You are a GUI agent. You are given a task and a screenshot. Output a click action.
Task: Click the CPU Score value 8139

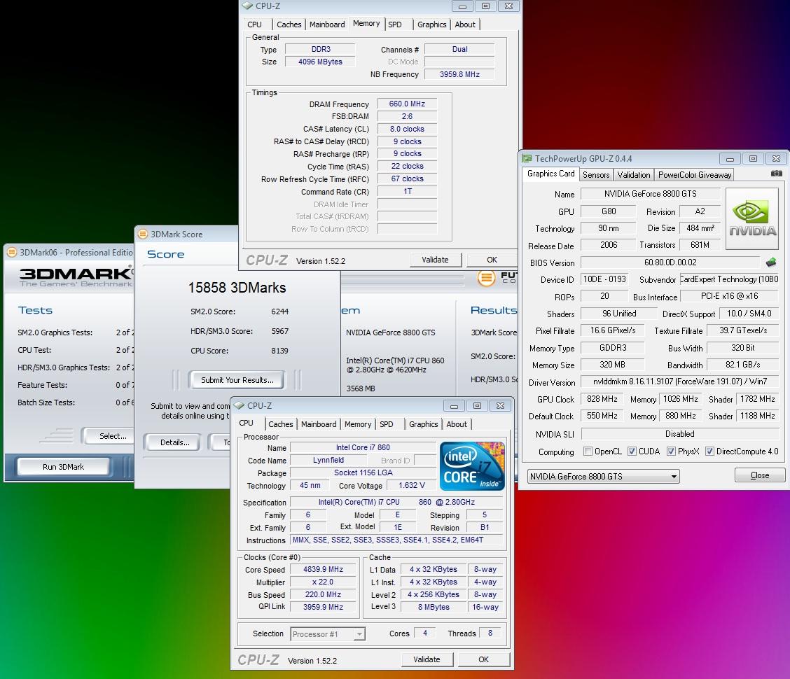pyautogui.click(x=279, y=351)
